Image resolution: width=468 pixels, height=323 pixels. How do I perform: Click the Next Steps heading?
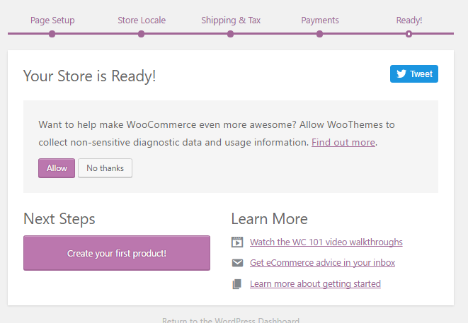point(59,219)
